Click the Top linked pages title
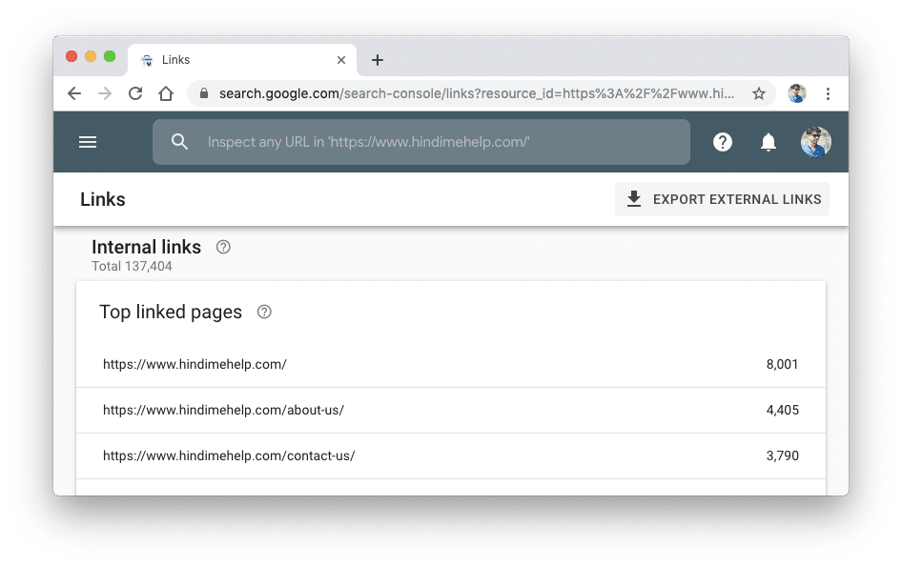The width and height of the screenshot is (902, 566). coord(171,312)
